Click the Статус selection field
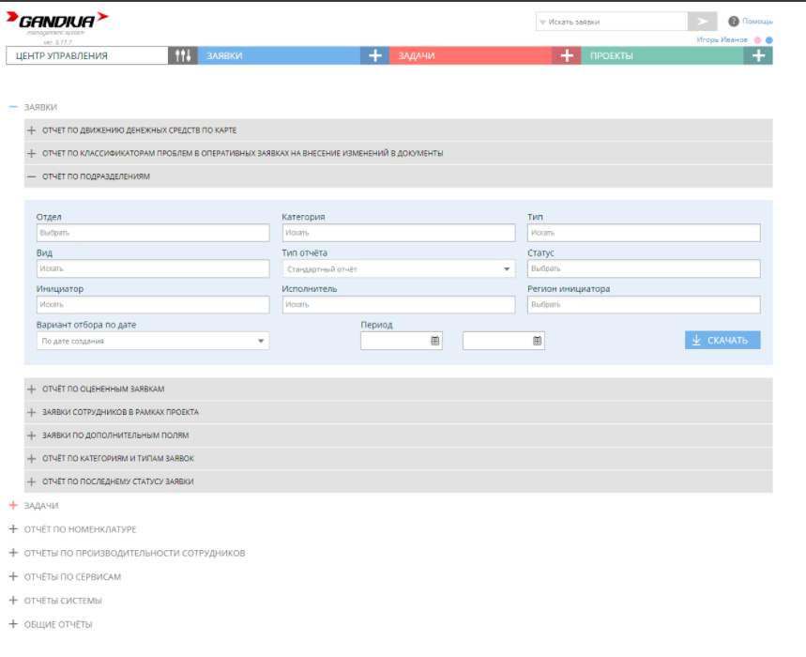The height and width of the screenshot is (657, 806). click(644, 268)
